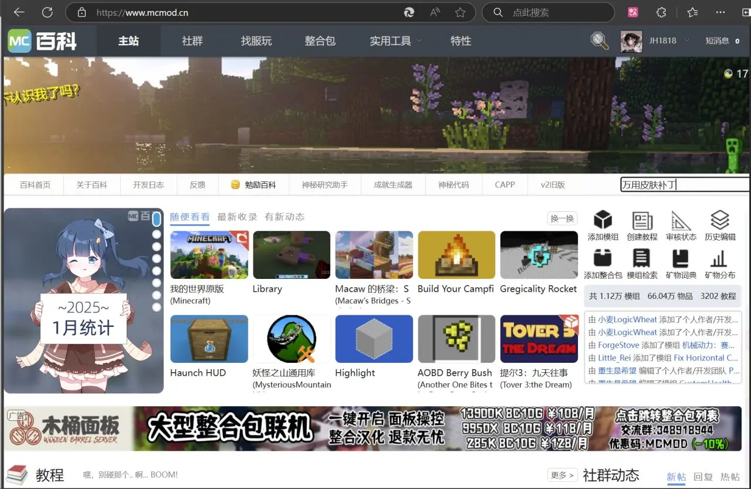Click the 换一换 refresh button
751x489 pixels.
(562, 218)
